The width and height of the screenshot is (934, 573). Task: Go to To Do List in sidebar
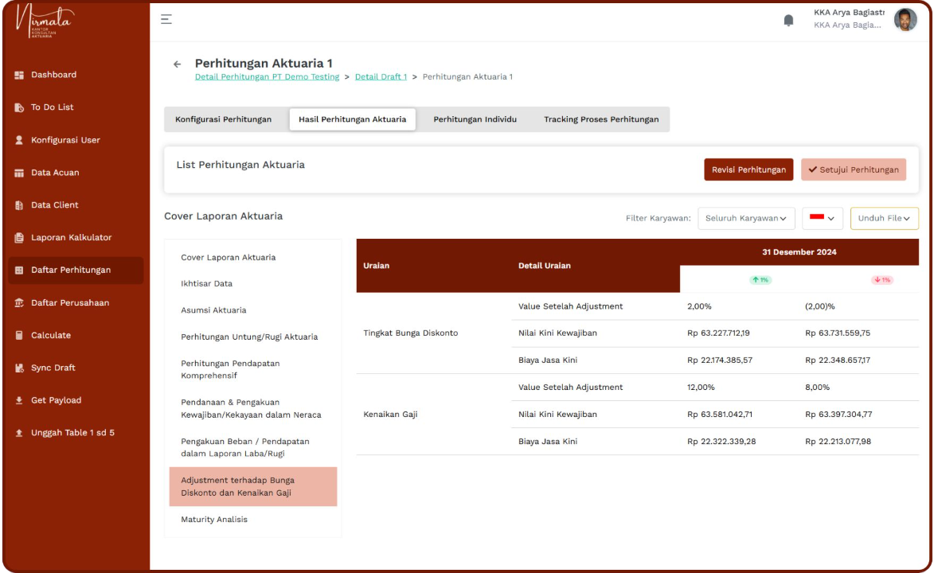(x=52, y=107)
